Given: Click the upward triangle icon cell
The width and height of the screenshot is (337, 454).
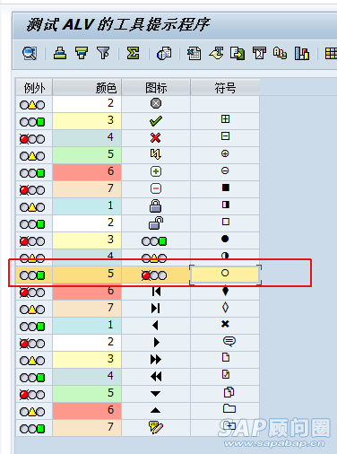Looking at the screenshot, I should [155, 410].
